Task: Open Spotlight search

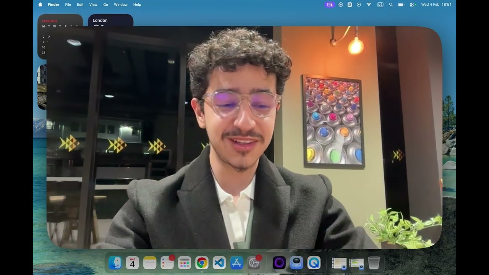Action: coord(390,5)
